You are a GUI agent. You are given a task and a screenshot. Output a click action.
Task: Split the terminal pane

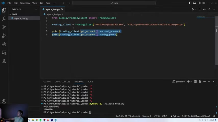click(195, 82)
